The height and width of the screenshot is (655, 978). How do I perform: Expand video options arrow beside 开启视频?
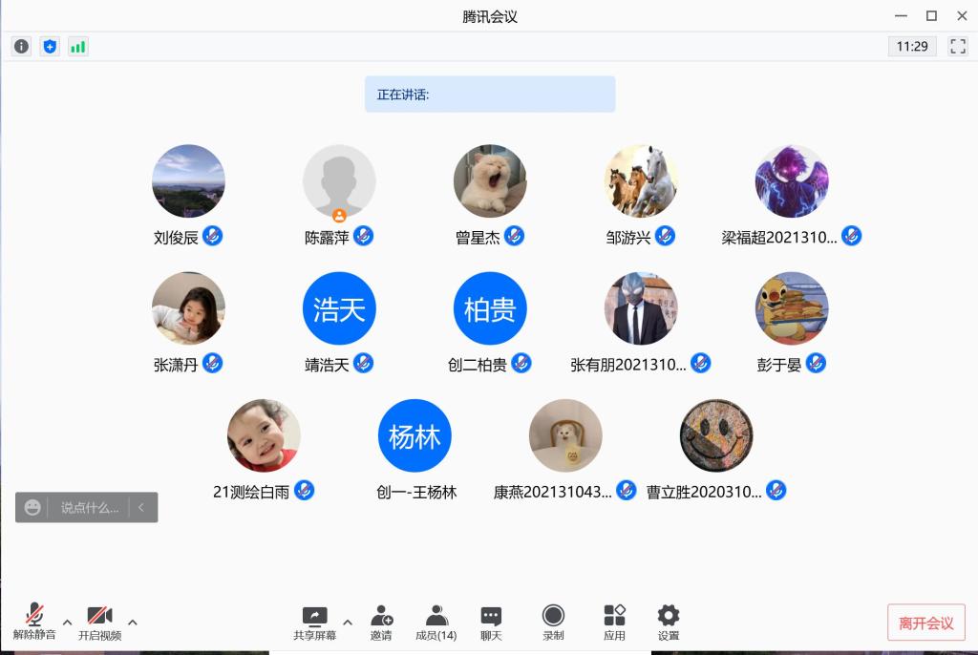[x=132, y=622]
